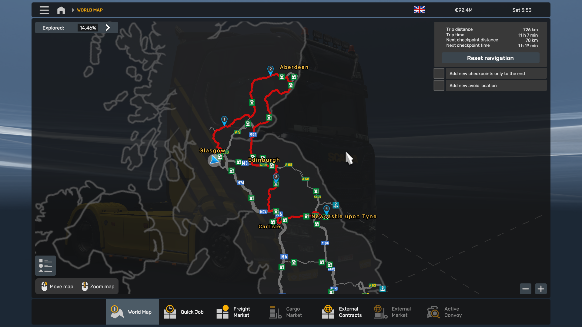The height and width of the screenshot is (327, 582).
Task: Click the breadcrumb arrow before World Map
Action: 73,10
